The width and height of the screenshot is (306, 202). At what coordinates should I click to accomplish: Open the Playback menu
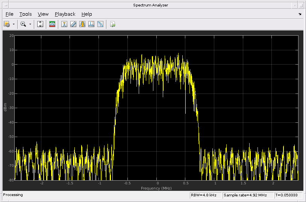(65, 14)
